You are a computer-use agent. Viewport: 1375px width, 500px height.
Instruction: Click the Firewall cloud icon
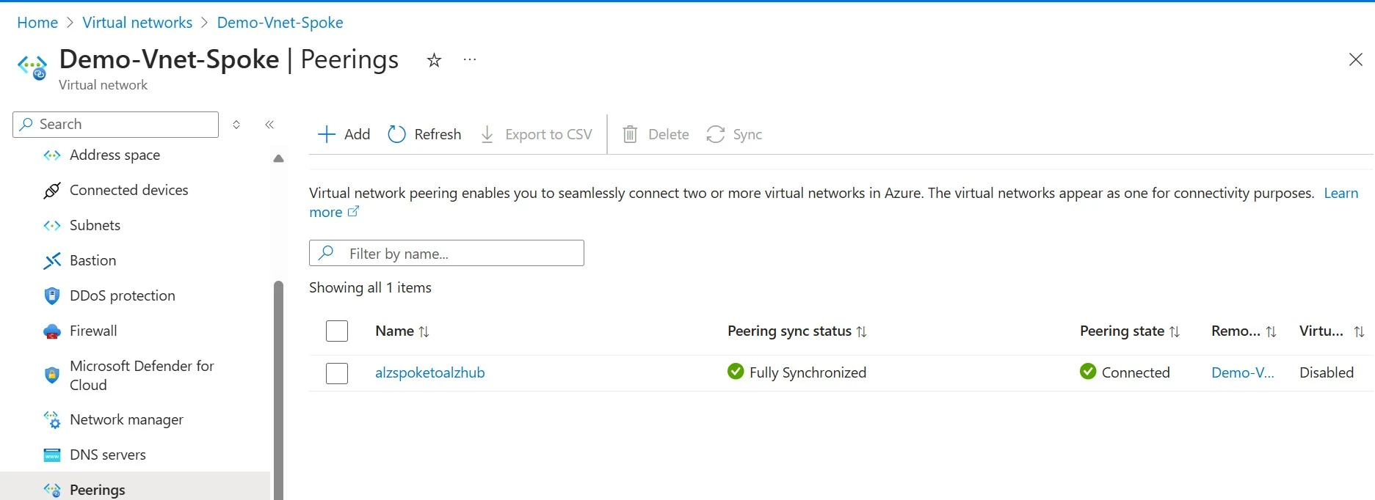(52, 331)
